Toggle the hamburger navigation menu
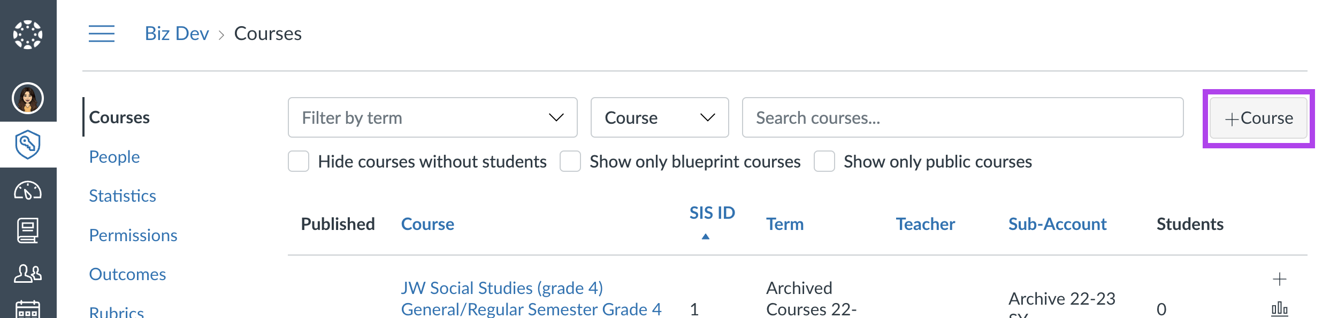Viewport: 1330px width, 318px height. point(102,34)
